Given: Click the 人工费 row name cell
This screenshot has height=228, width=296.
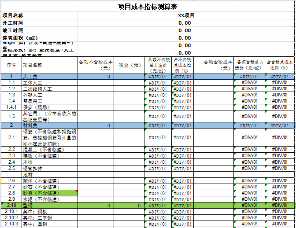Looking at the screenshot, I should (x=49, y=77).
